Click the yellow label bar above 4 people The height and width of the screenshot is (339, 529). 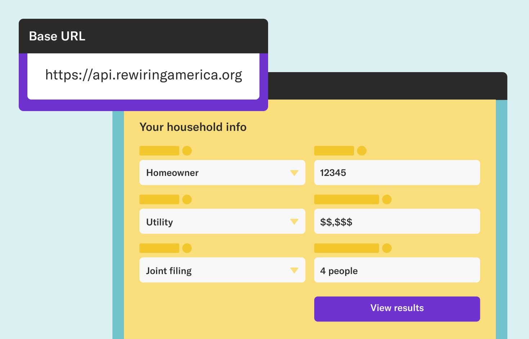(x=347, y=248)
